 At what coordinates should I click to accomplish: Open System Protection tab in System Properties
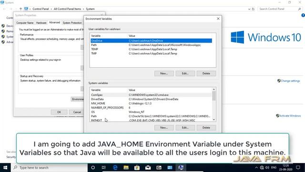[72, 23]
